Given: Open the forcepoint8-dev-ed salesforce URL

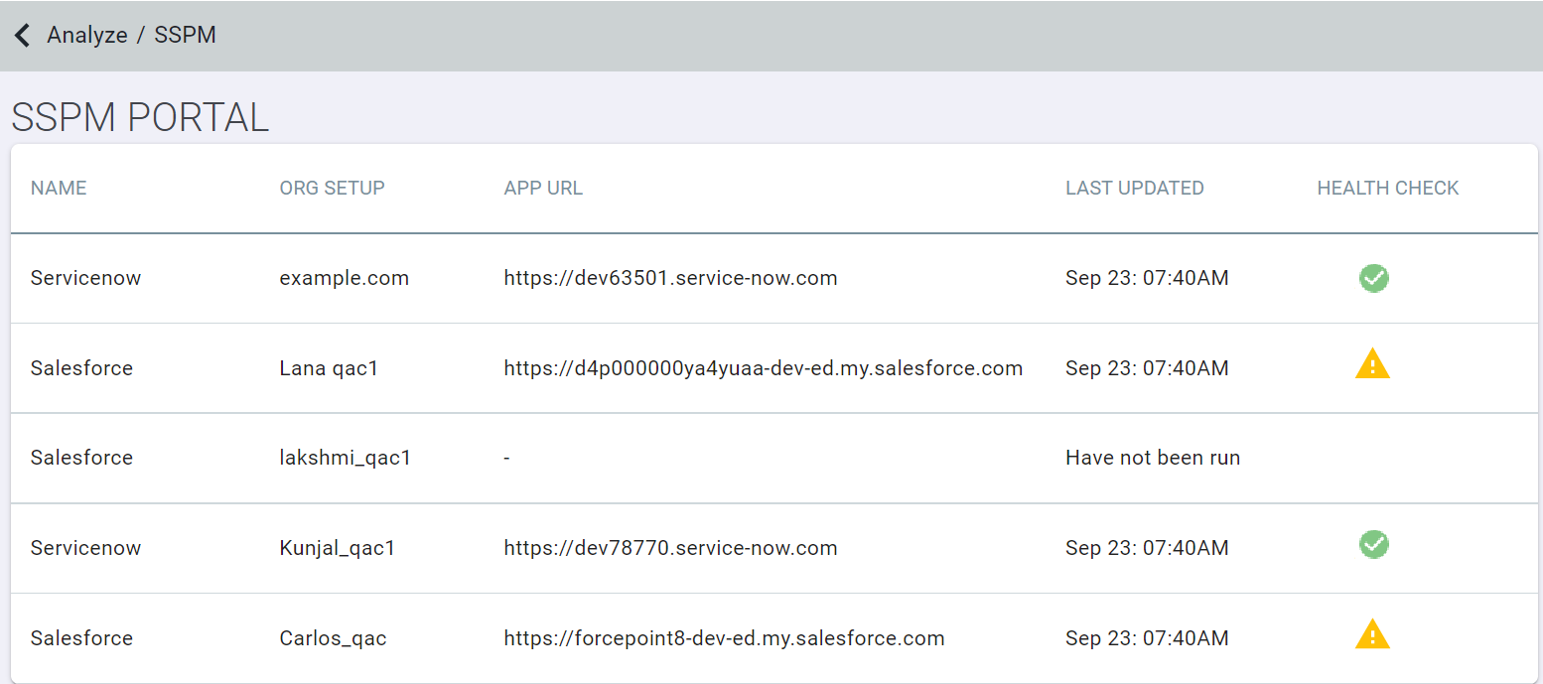Looking at the screenshot, I should (724, 638).
